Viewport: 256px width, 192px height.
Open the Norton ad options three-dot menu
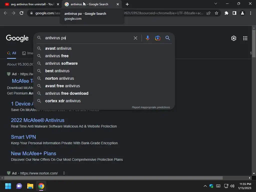(x=64, y=173)
